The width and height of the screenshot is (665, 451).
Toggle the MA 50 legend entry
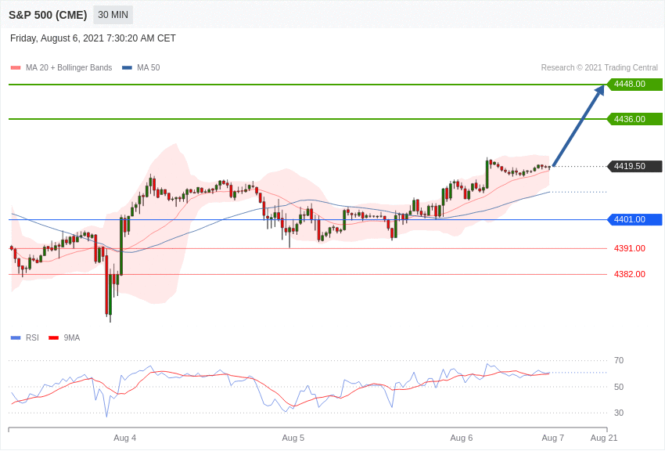tap(141, 67)
